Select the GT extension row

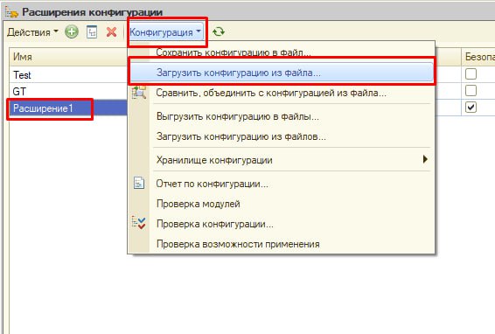68,92
